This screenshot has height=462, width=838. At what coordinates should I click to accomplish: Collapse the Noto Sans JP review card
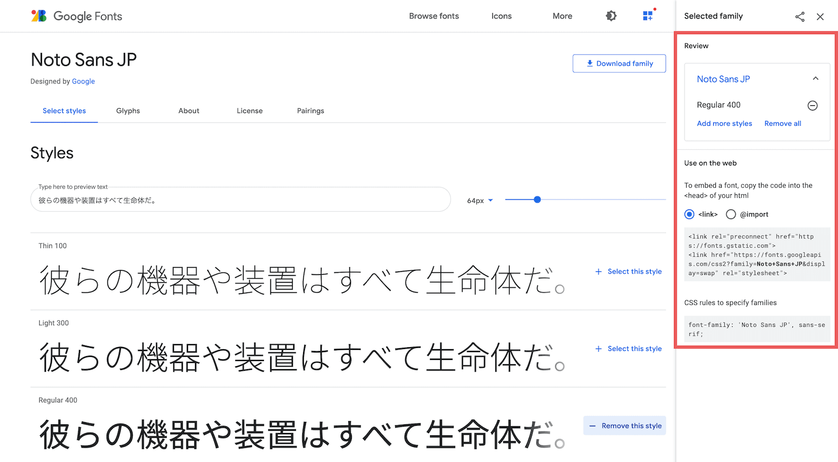(x=815, y=79)
